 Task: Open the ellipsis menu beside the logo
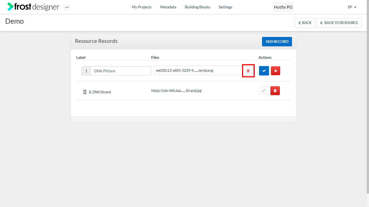(67, 7)
